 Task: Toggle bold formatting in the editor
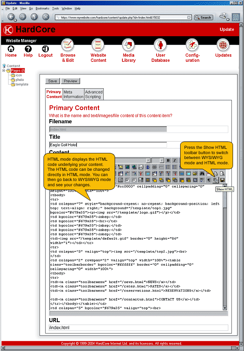tap(168, 160)
